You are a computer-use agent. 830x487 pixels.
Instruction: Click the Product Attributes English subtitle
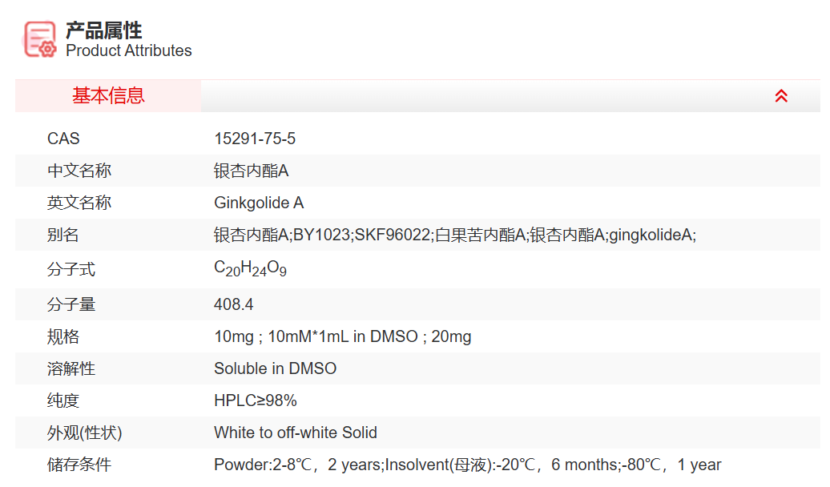point(129,50)
